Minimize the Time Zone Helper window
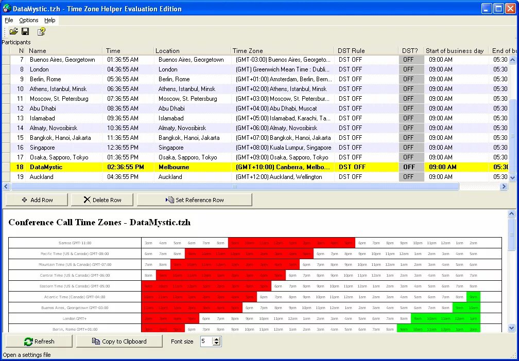The image size is (519, 361). click(x=486, y=8)
